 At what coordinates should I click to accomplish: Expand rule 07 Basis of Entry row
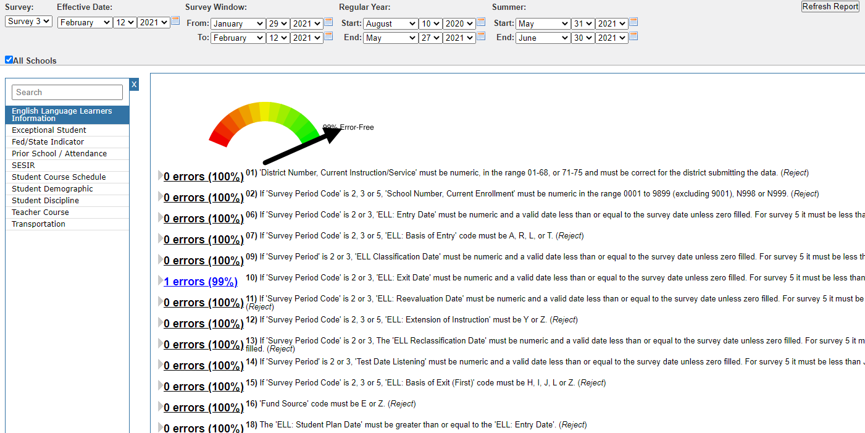(161, 239)
